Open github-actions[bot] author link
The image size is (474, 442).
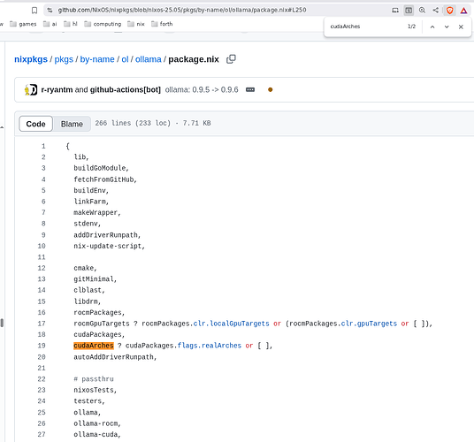click(x=126, y=90)
